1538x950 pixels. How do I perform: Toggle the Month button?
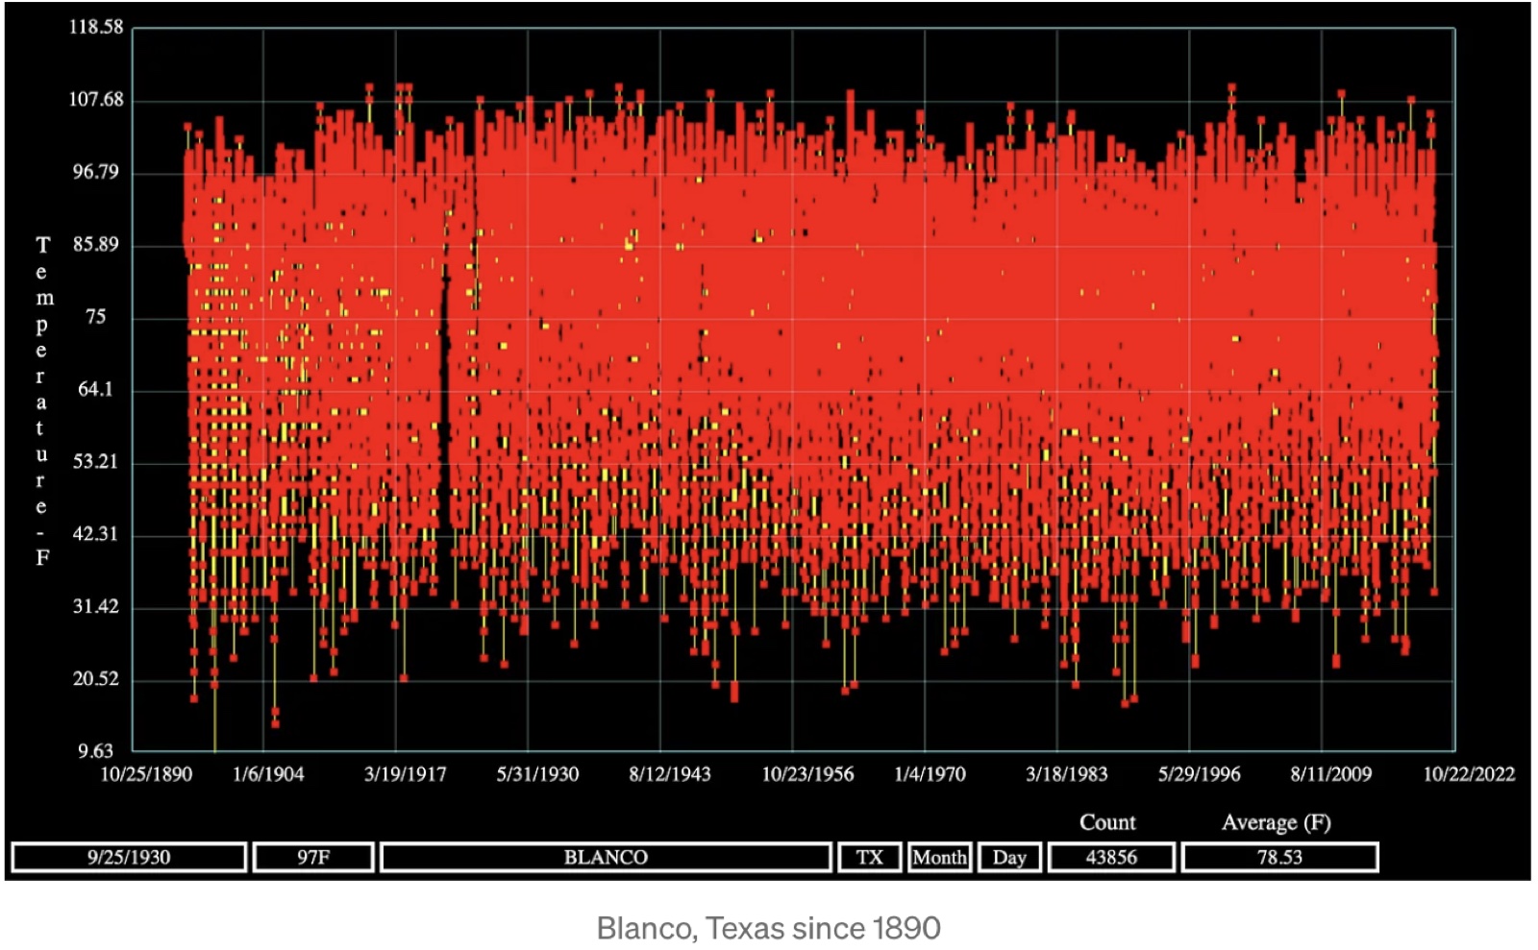940,857
